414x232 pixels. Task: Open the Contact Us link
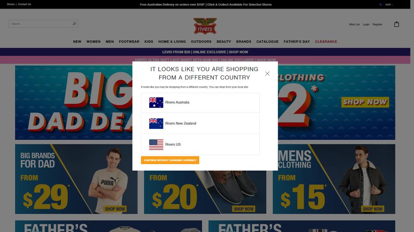(x=24, y=4)
